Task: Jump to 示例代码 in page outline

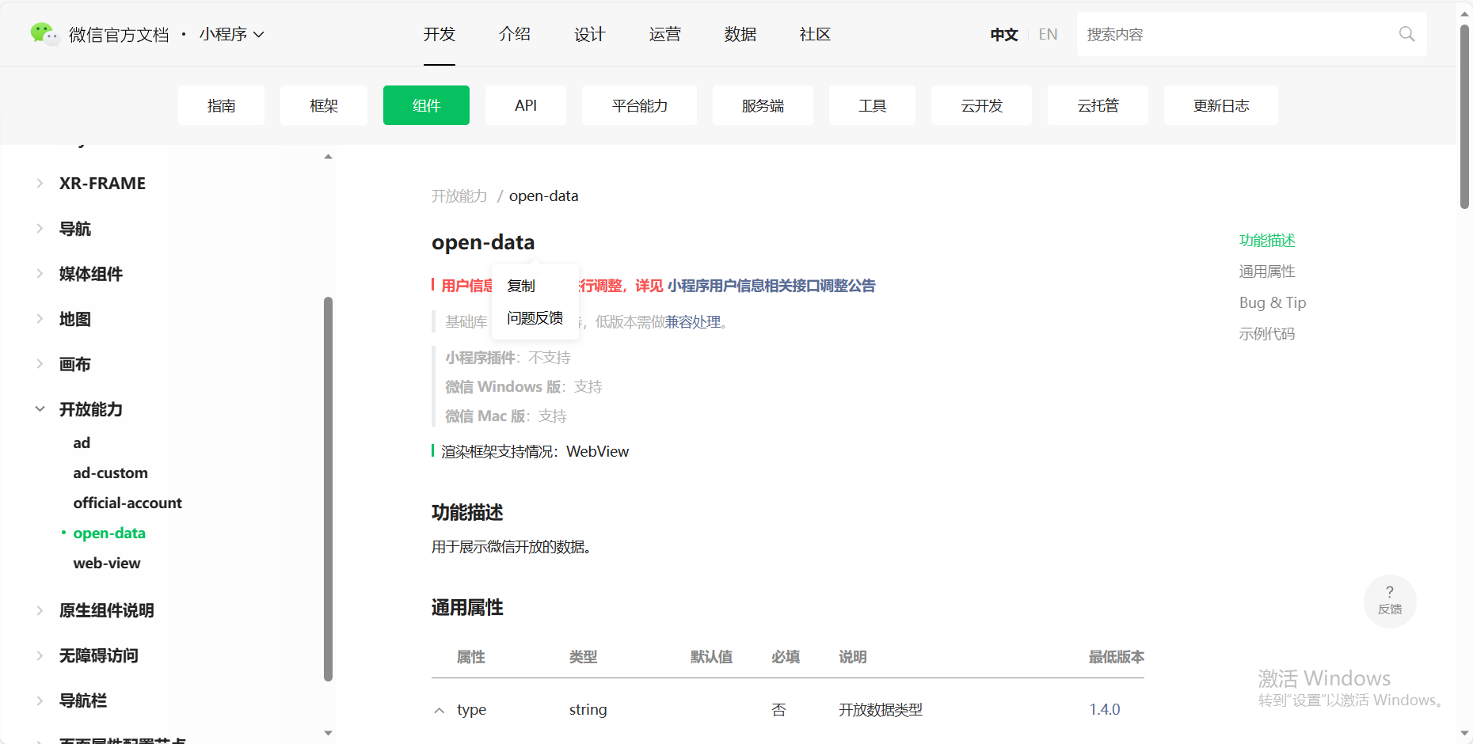Action: [x=1267, y=334]
